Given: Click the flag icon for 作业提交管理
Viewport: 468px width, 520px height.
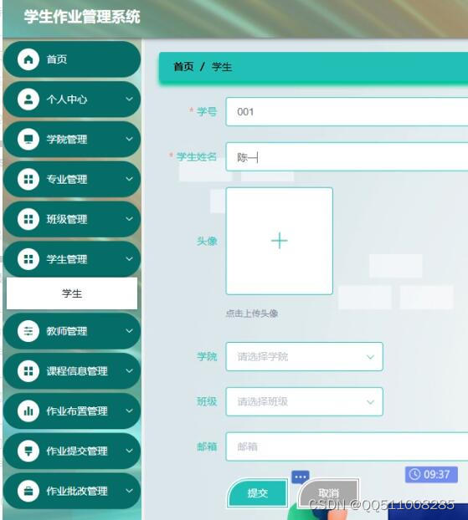Looking at the screenshot, I should coord(28,451).
